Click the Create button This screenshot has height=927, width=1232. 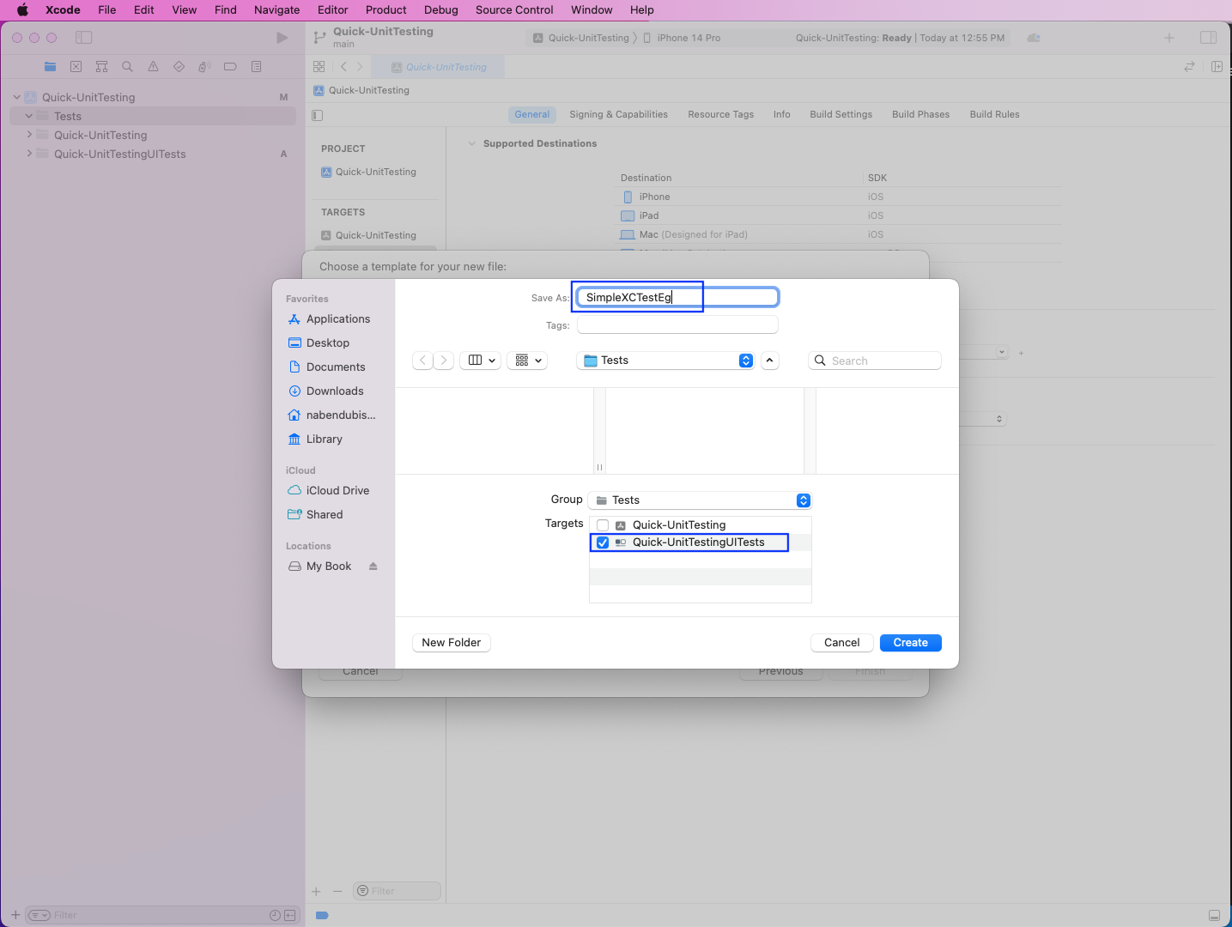910,643
